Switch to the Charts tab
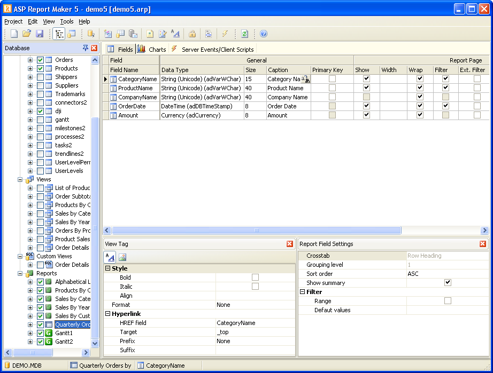This screenshot has width=493, height=373. [x=151, y=49]
